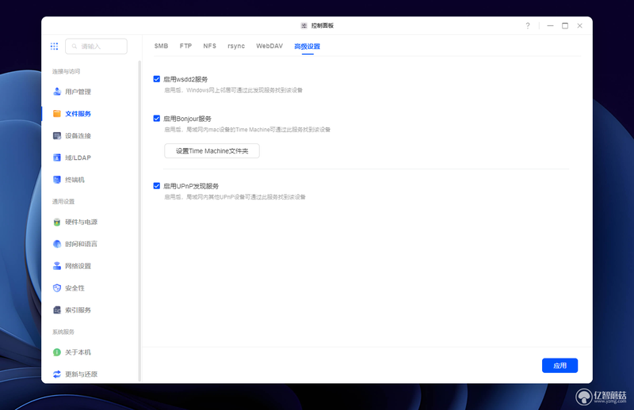Open 设备连接 icon in sidebar
Image resolution: width=634 pixels, height=410 pixels.
pyautogui.click(x=57, y=135)
